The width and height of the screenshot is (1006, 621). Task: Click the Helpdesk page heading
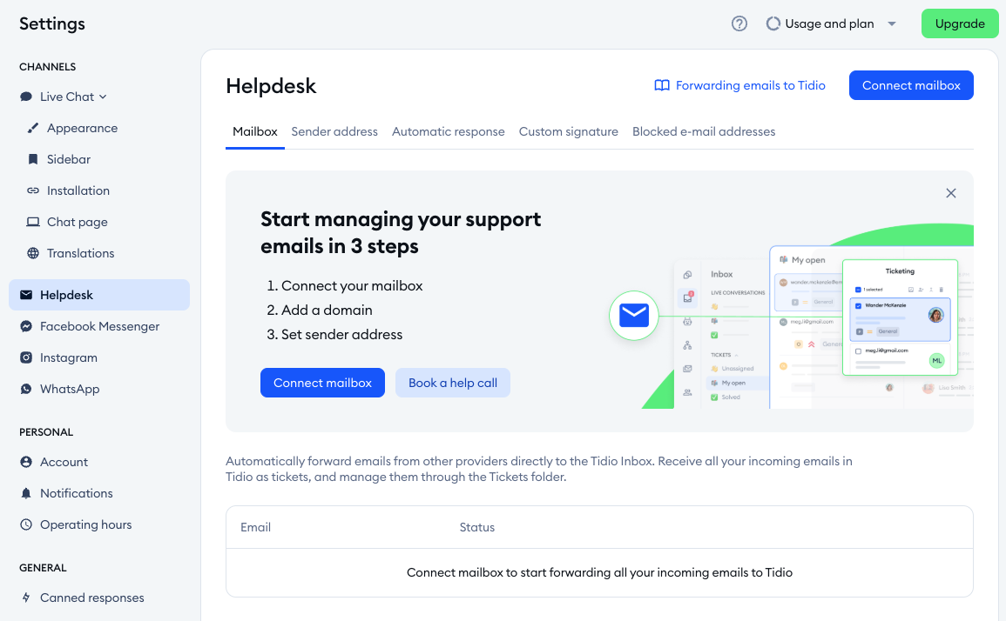pos(271,86)
